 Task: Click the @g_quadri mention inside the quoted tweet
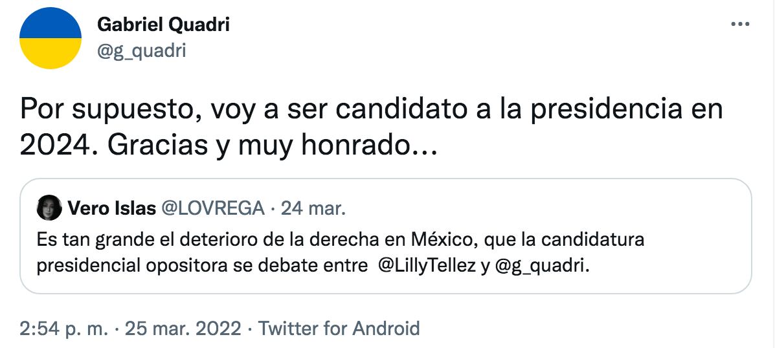click(543, 266)
